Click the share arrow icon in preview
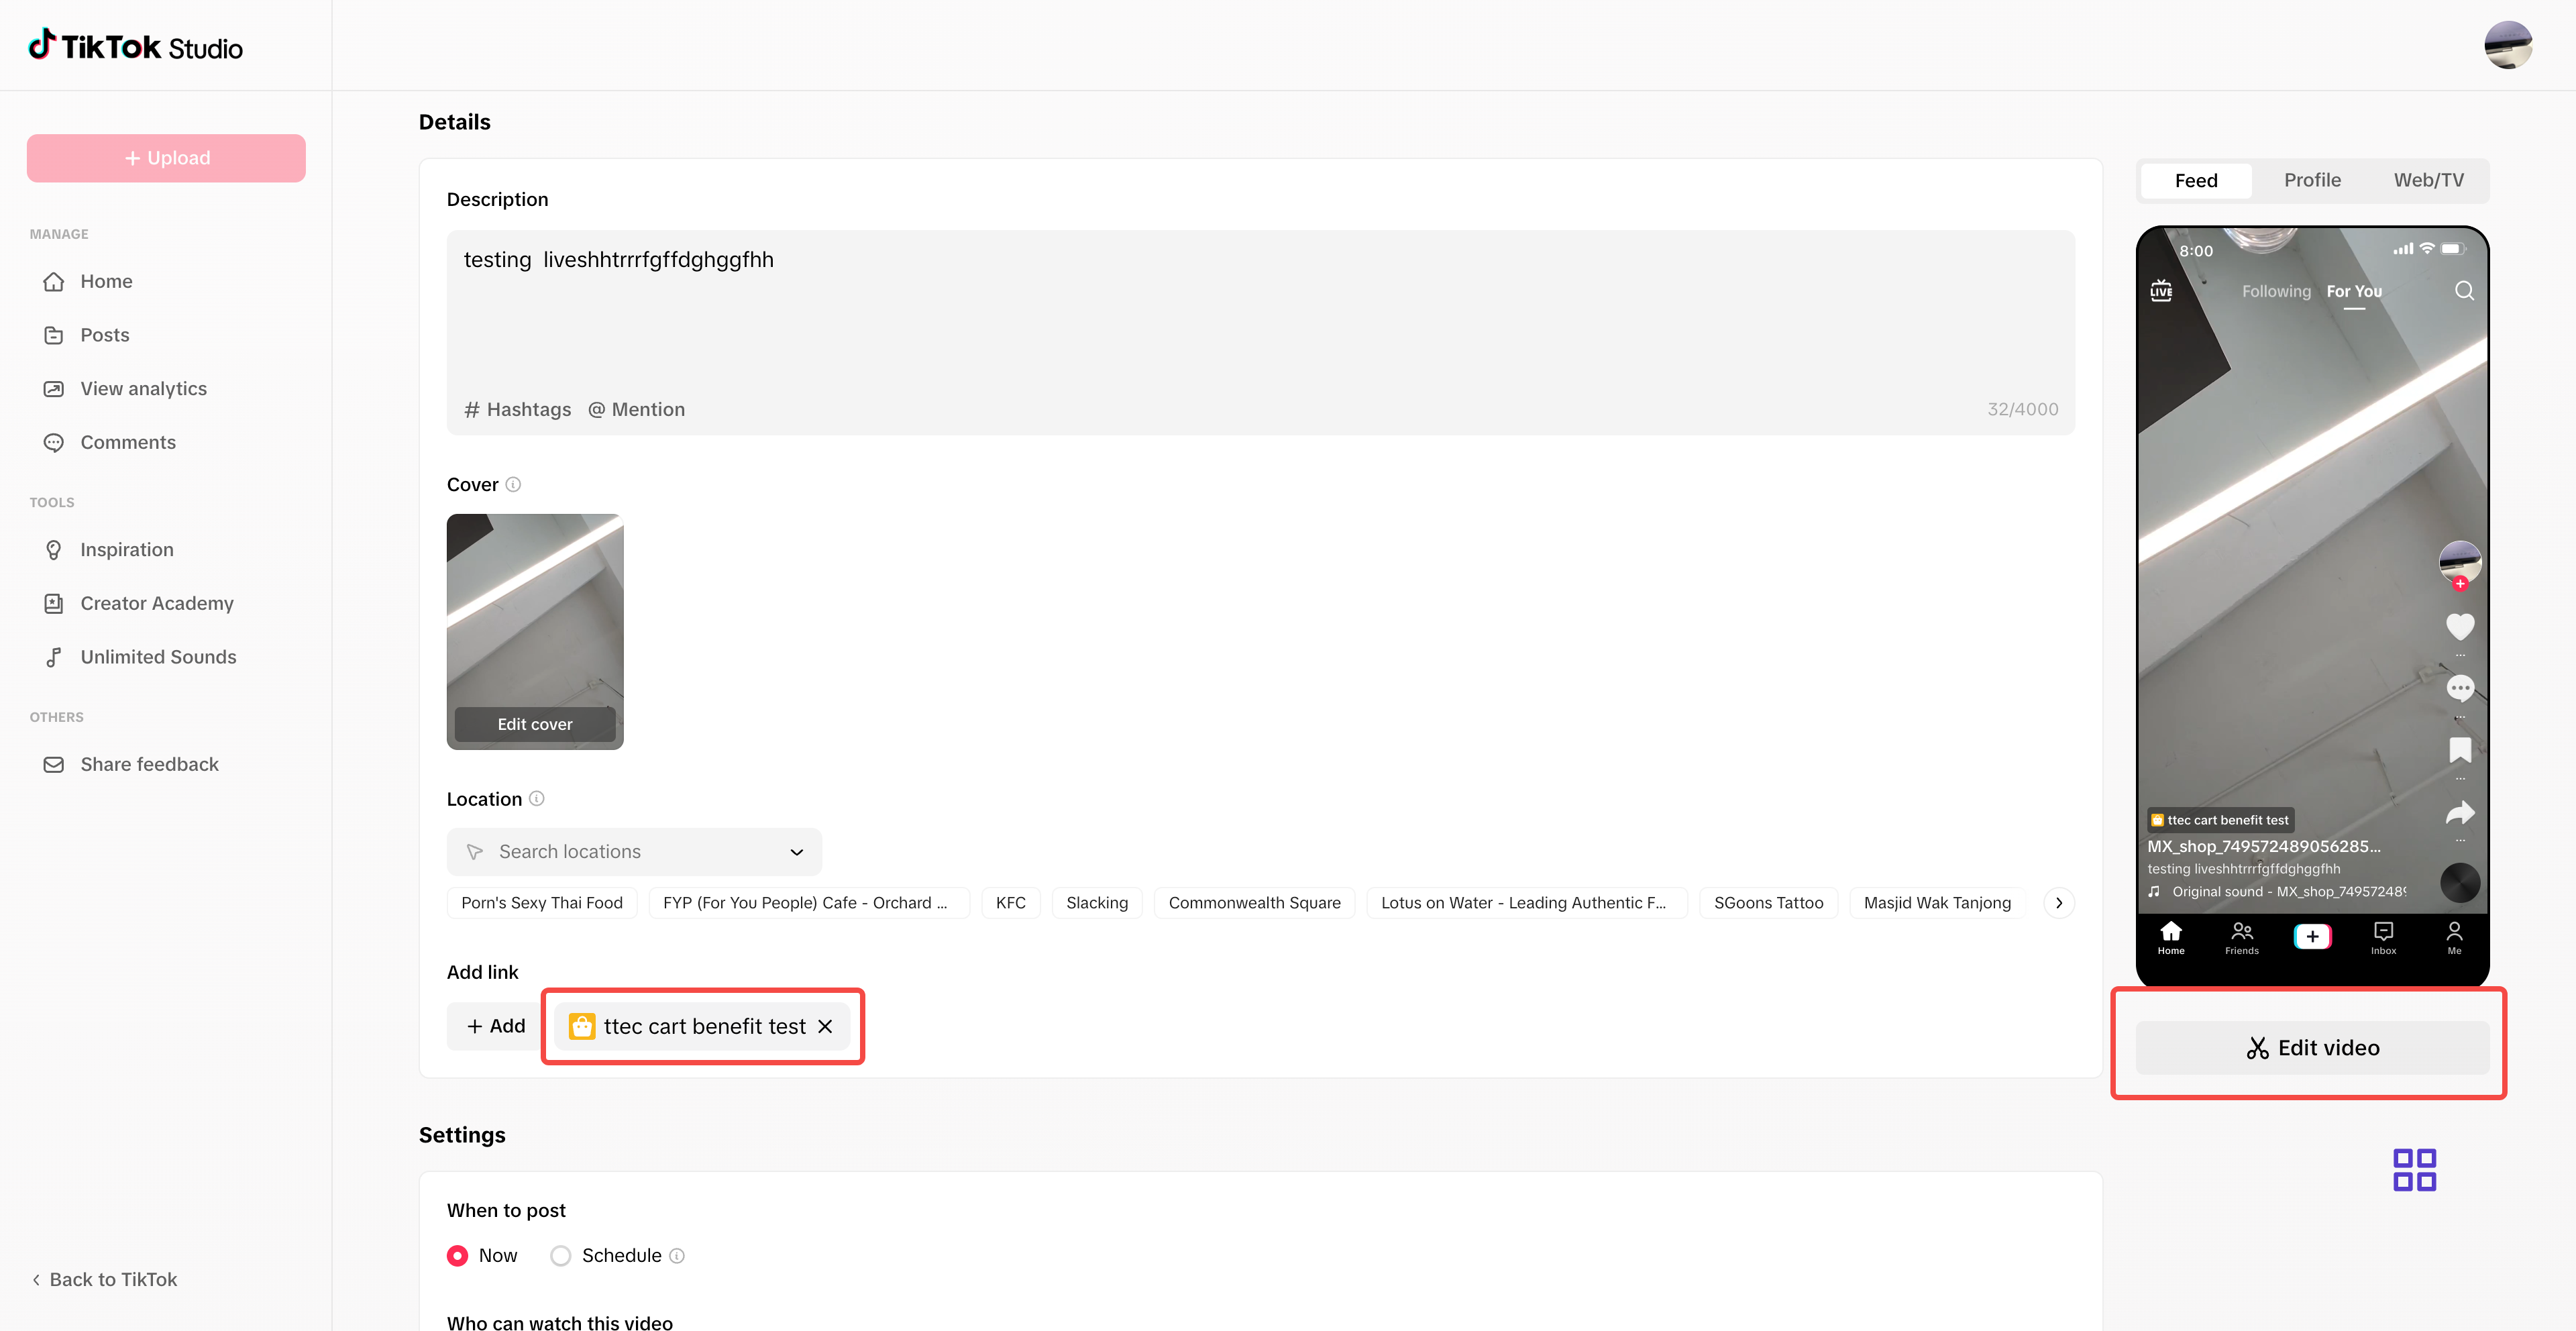 (2460, 812)
